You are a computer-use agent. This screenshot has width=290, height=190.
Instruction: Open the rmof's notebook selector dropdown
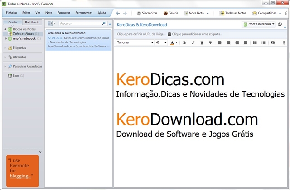[259, 24]
